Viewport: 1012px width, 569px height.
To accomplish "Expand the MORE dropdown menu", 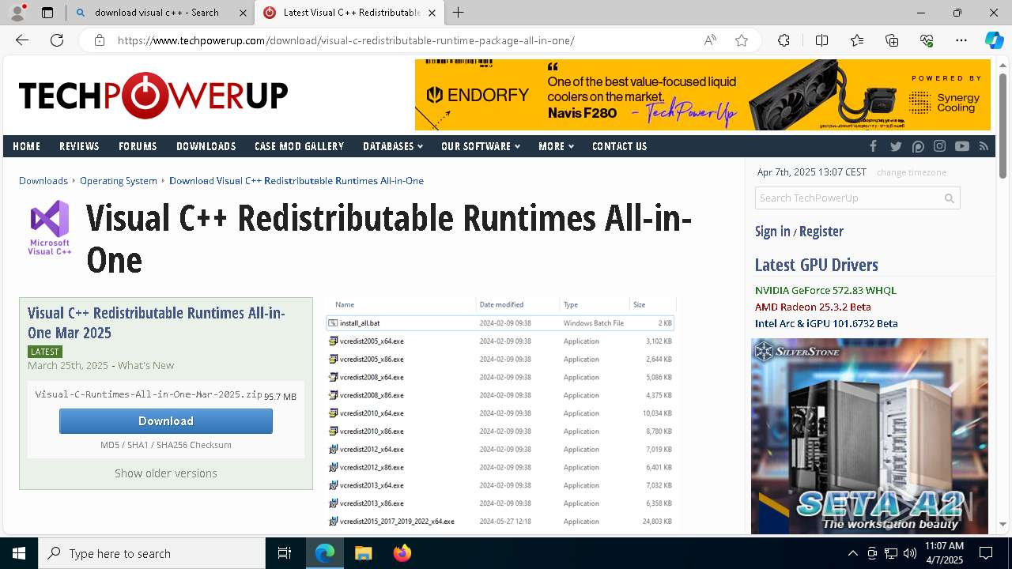I will (556, 146).
